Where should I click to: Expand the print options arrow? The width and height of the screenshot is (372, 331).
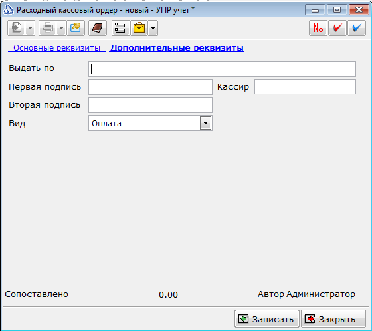pyautogui.click(x=61, y=28)
